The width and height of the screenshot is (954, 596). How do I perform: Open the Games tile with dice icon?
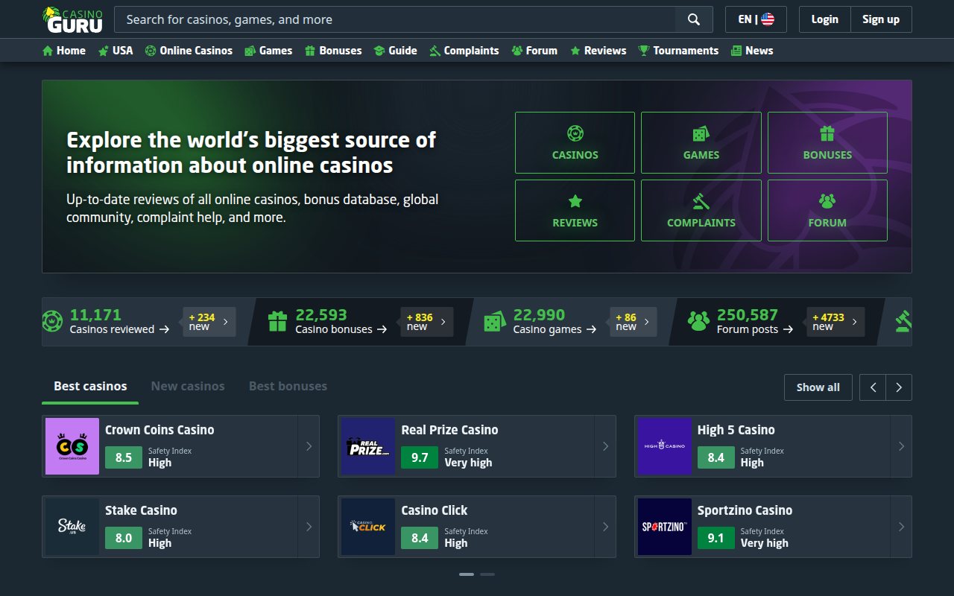[x=701, y=143]
